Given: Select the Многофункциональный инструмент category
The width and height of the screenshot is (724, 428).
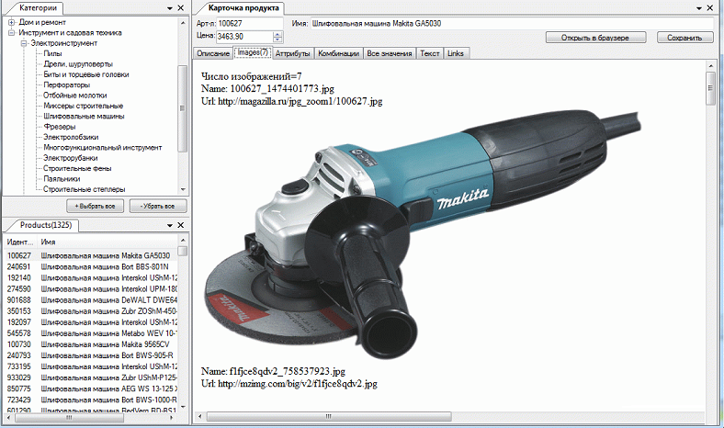Looking at the screenshot, I should pyautogui.click(x=103, y=148).
